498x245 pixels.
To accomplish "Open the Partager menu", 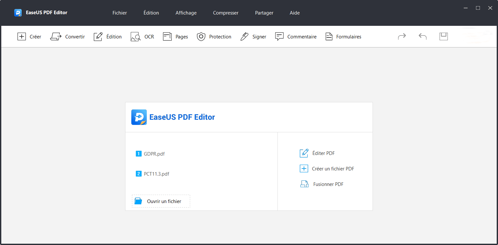I will pyautogui.click(x=264, y=13).
